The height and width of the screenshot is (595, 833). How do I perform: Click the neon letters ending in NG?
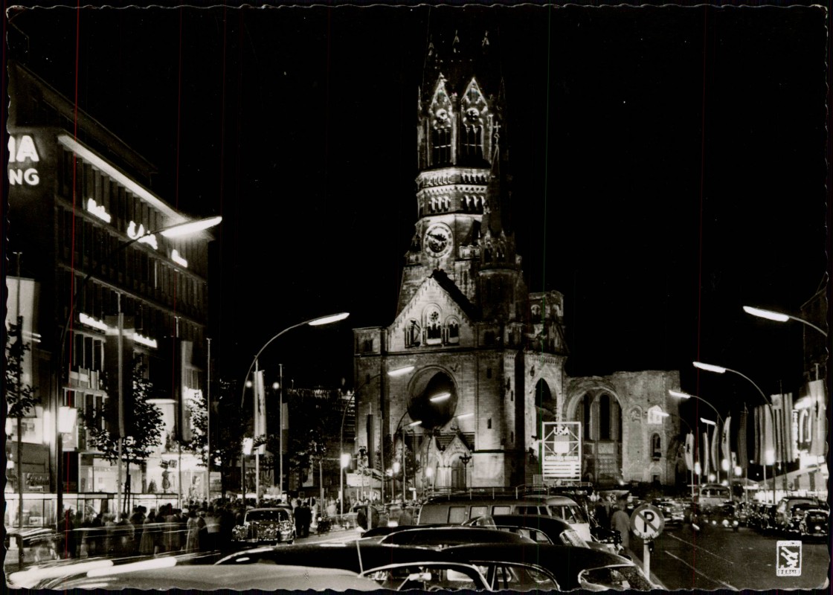click(24, 176)
